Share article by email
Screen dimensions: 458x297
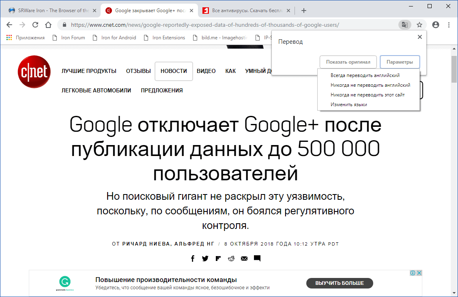(244, 259)
